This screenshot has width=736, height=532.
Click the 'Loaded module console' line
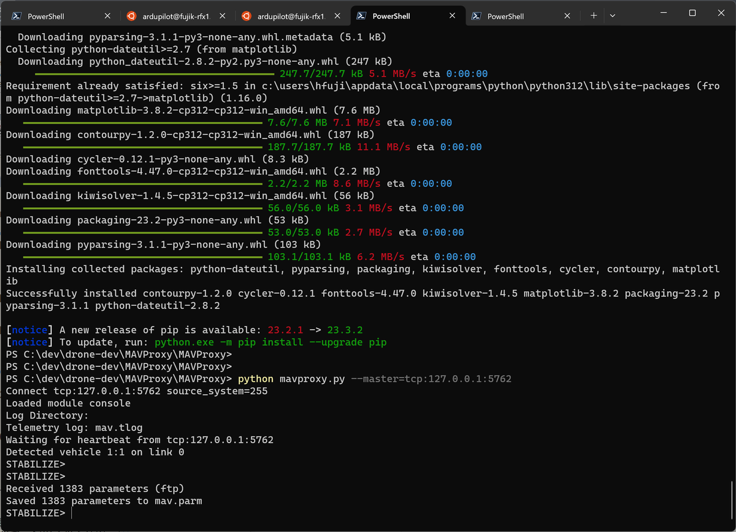pyautogui.click(x=68, y=403)
